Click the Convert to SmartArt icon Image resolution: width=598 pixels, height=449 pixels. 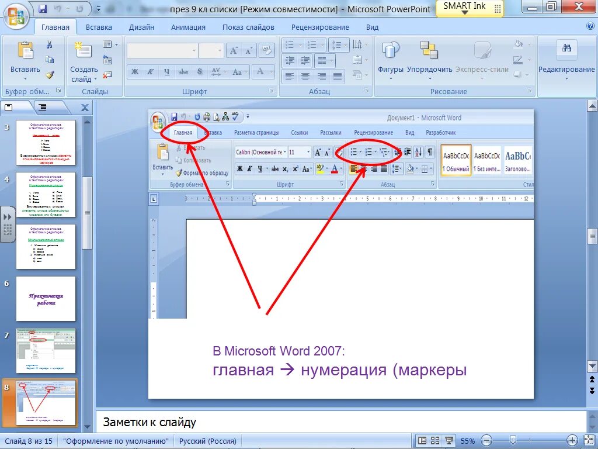[x=357, y=75]
